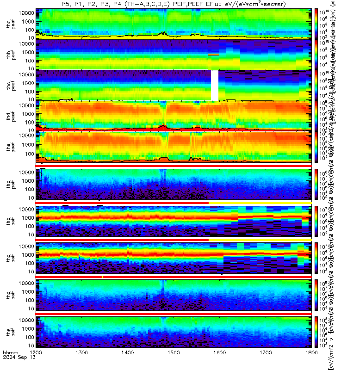
Task: Click the 10000 tick label on thb peif axis
Action: (26, 210)
